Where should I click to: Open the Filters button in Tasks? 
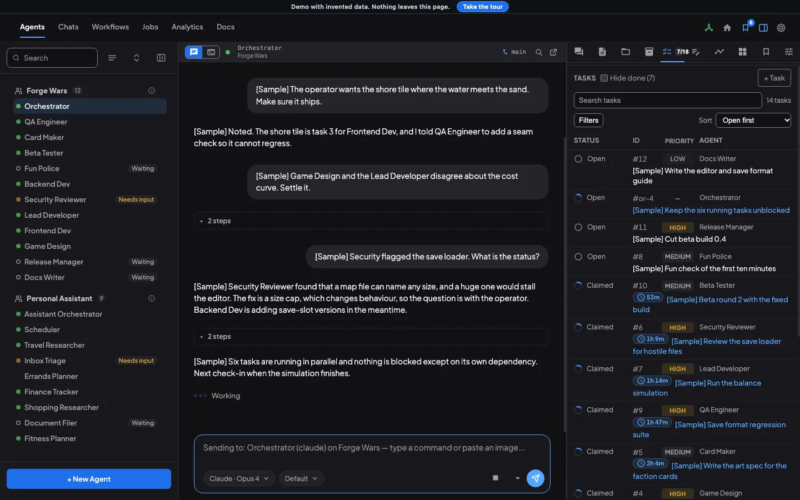tap(588, 120)
